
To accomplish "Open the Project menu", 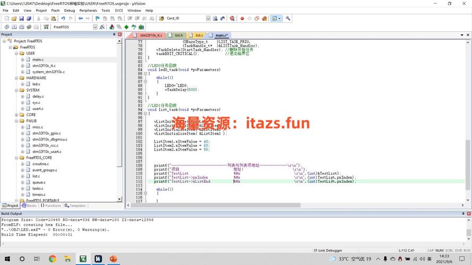I will [41, 10].
